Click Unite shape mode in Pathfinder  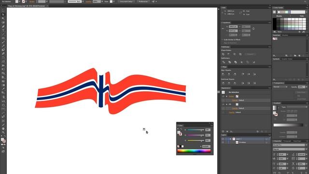[223, 54]
